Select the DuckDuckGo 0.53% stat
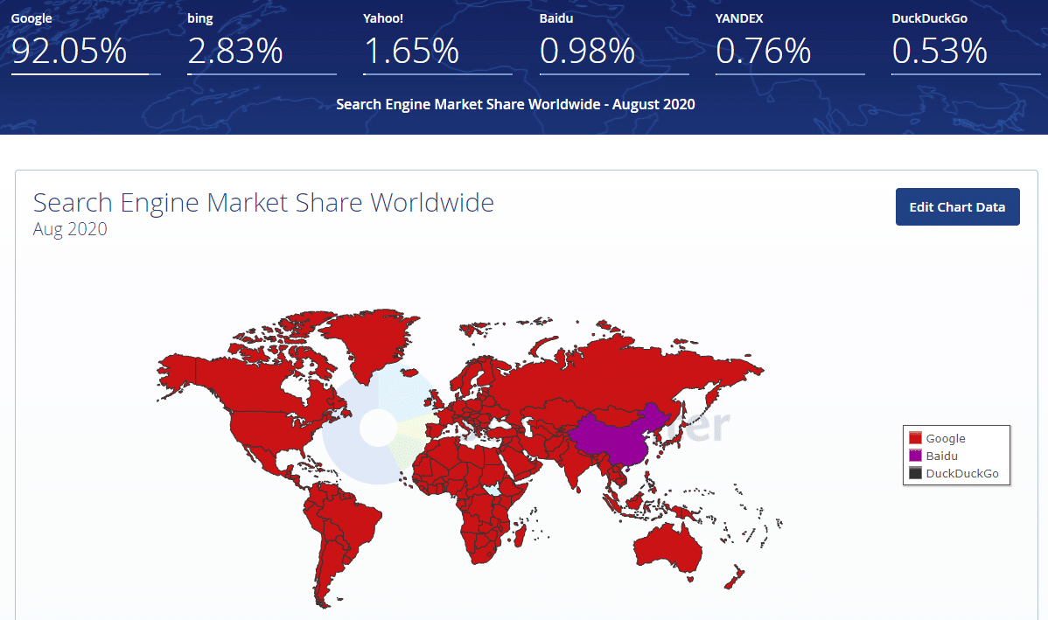Viewport: 1048px width, 620px height. pyautogui.click(x=966, y=42)
